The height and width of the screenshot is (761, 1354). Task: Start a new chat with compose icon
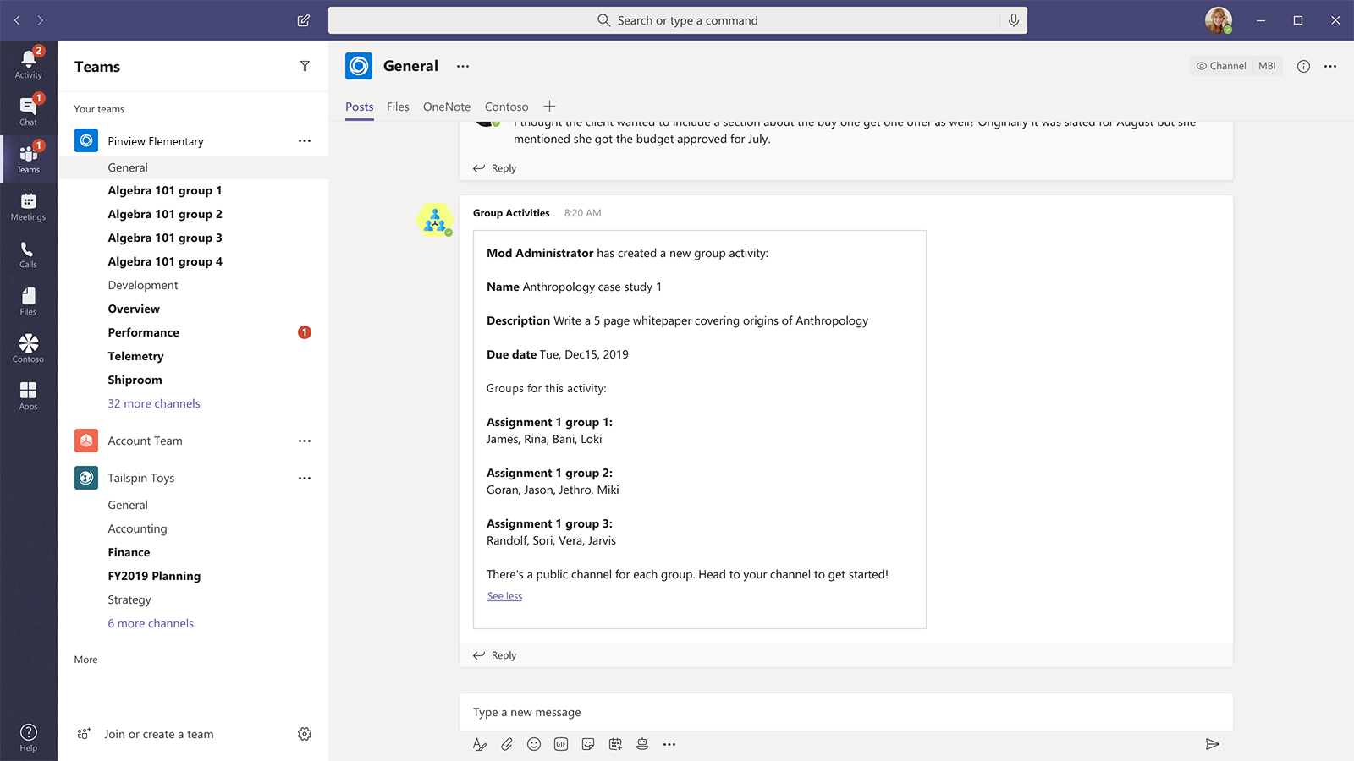click(x=304, y=20)
